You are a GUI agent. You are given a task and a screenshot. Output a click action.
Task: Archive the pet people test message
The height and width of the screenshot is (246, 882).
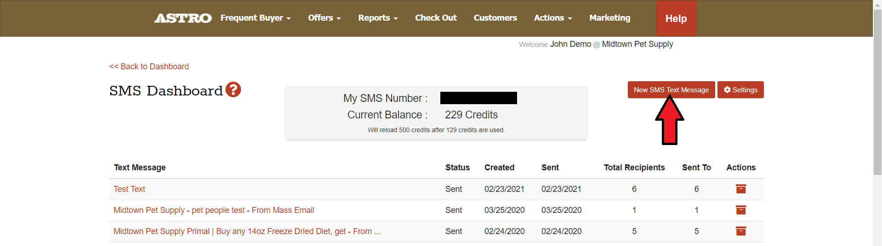coord(740,210)
